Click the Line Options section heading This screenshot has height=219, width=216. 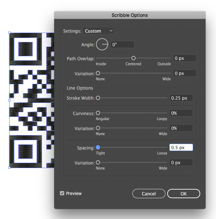(x=80, y=88)
